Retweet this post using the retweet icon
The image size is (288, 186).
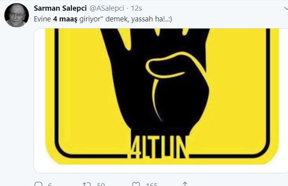coord(86,184)
